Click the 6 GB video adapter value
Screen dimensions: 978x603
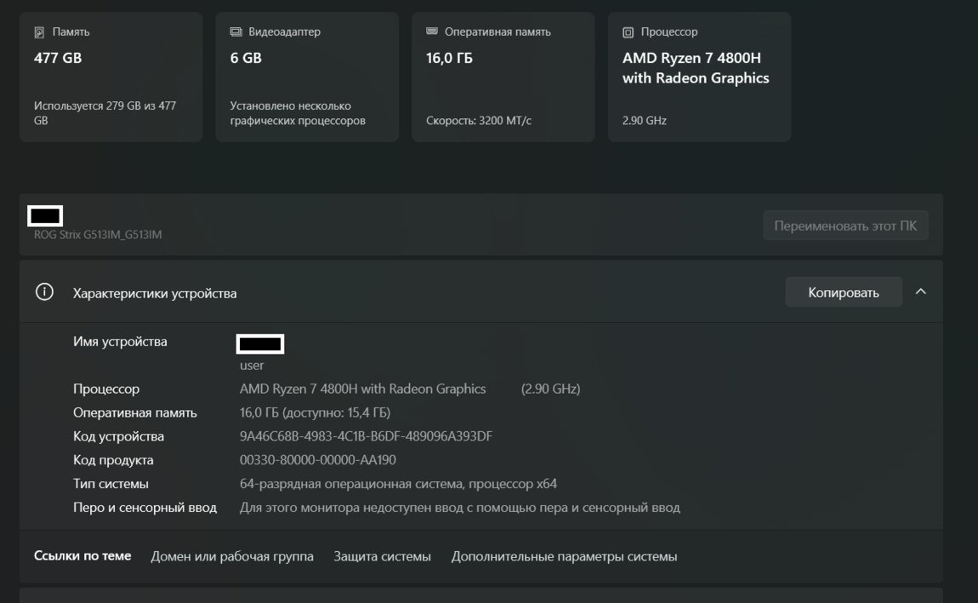point(246,59)
